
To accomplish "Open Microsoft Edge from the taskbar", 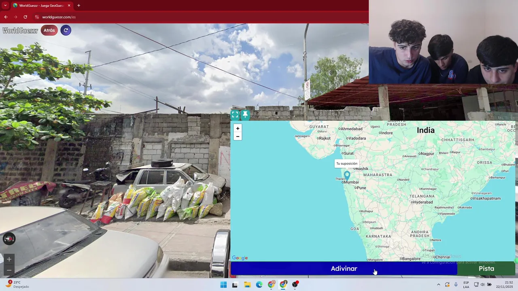I will 259,285.
